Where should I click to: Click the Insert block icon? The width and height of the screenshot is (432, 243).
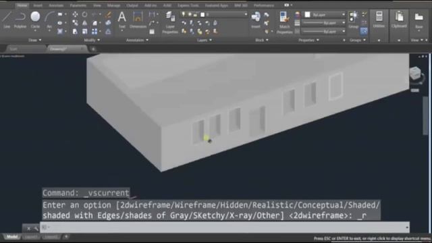(256, 20)
